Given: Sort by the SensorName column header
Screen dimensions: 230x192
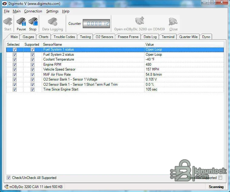Looking at the screenshot, I should [93, 45].
